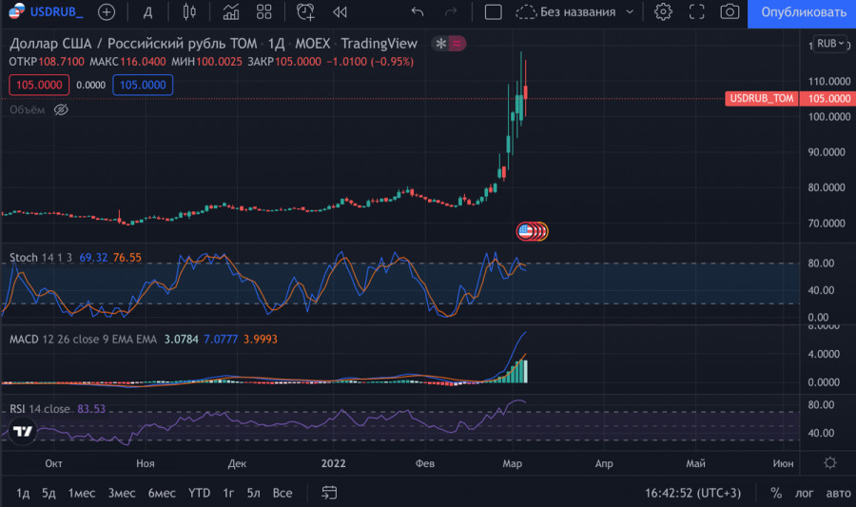Open the Д timeframe interval selector
Image resolution: width=856 pixels, height=507 pixels.
click(x=147, y=12)
